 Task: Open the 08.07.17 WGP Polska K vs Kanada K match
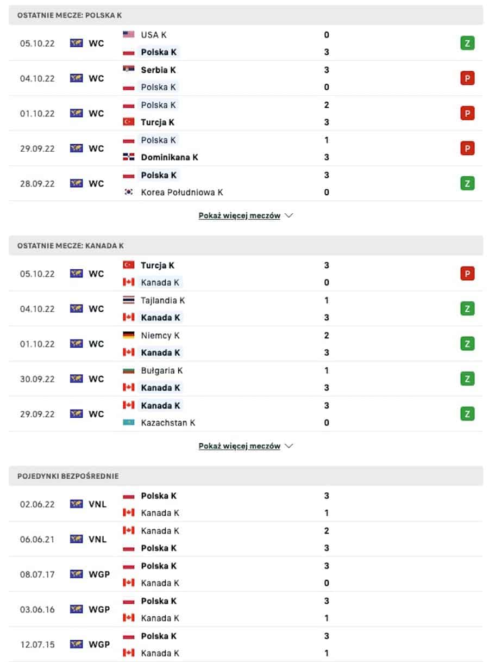coord(246,574)
